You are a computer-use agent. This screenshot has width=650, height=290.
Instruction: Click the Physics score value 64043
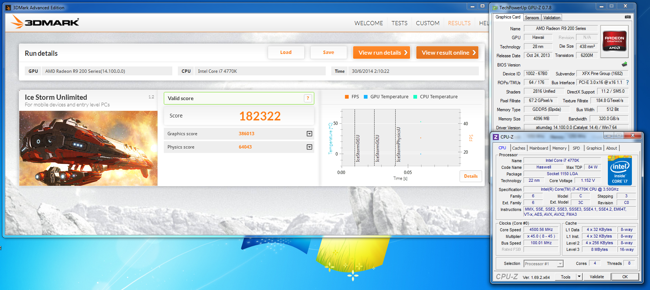(x=245, y=147)
